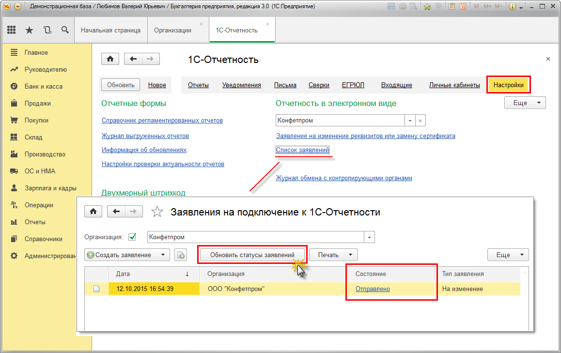This screenshot has width=561, height=353.
Task: Open Отправлено status link
Action: click(373, 289)
